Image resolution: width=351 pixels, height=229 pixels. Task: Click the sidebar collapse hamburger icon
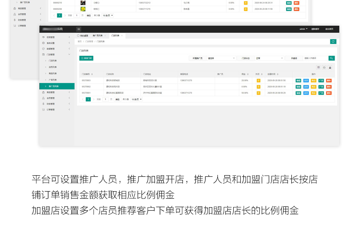[x=79, y=29]
